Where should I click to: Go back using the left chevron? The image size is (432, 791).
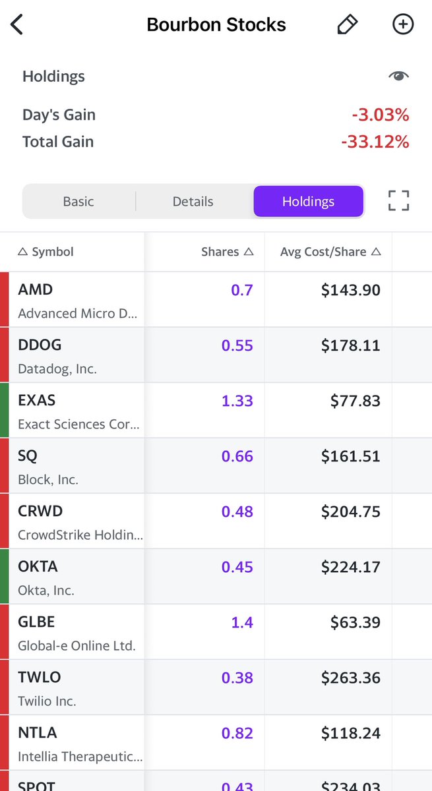17,25
